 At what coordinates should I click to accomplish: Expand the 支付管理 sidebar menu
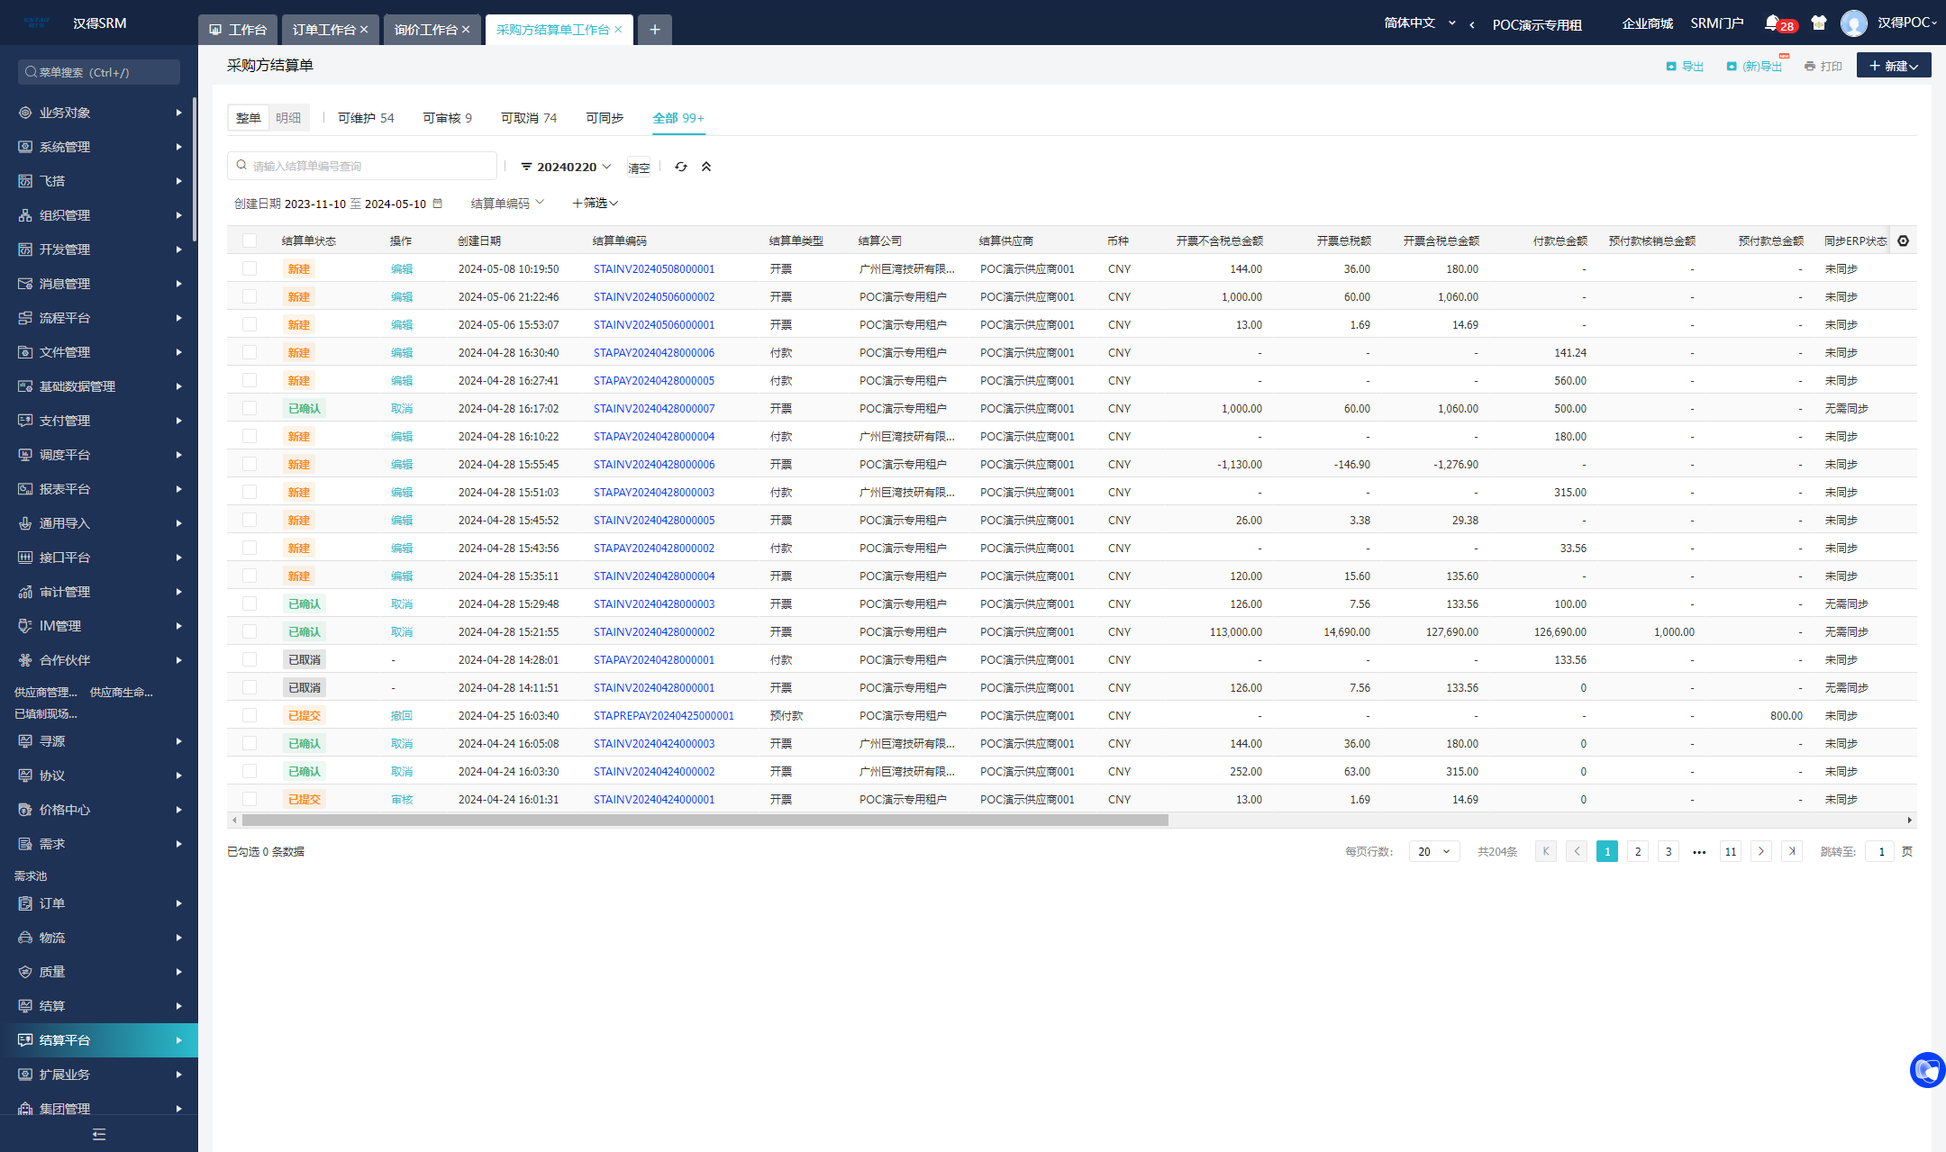point(99,421)
